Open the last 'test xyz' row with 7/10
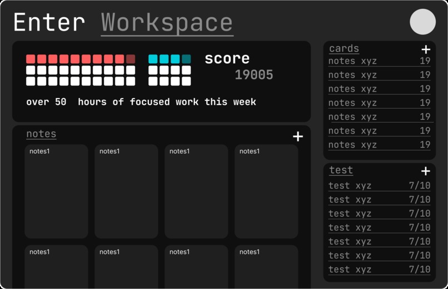 coord(380,270)
